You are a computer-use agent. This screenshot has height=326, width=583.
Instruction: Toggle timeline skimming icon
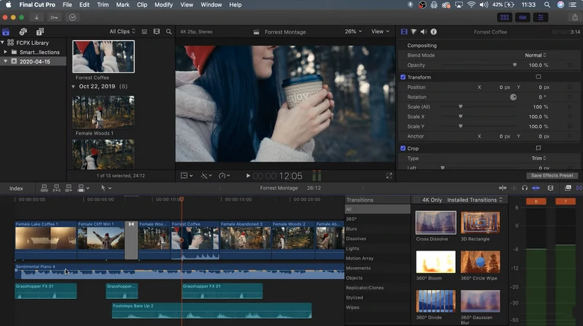pyautogui.click(x=502, y=188)
